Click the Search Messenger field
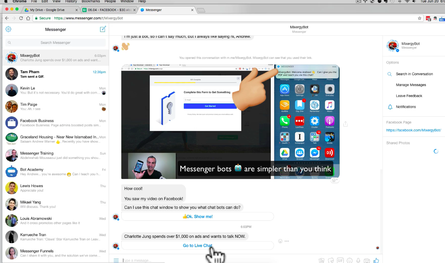The width and height of the screenshot is (445, 263). point(56,43)
